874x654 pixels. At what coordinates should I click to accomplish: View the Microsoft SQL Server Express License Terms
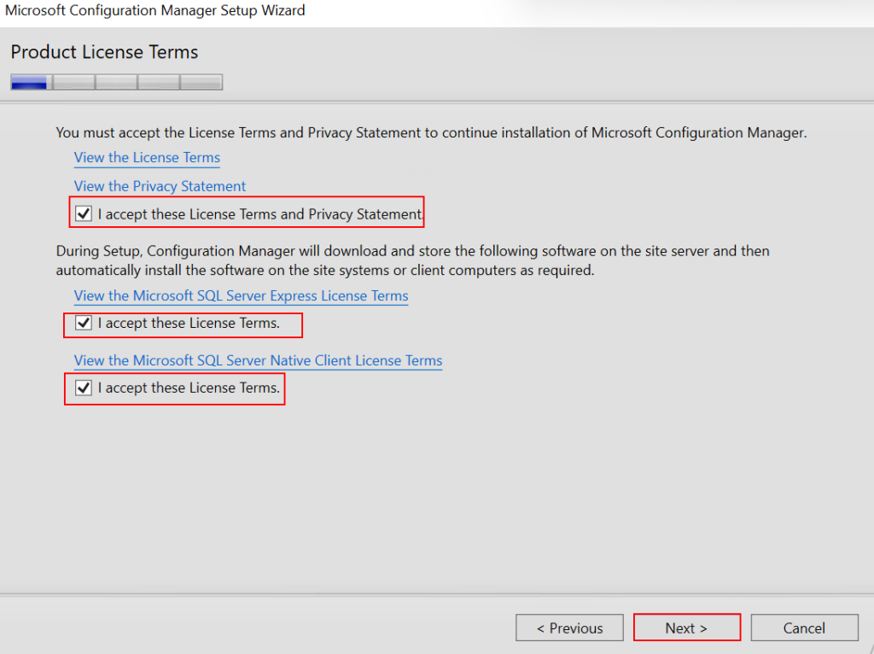pos(241,296)
